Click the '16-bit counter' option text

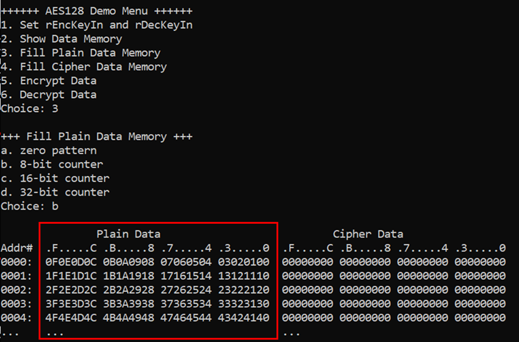coord(65,178)
